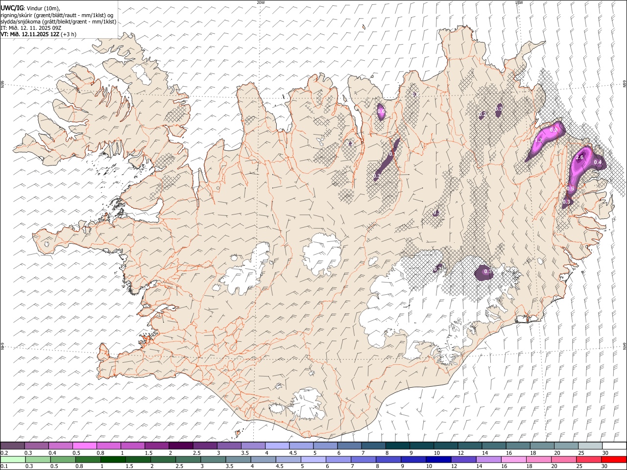Click the 2.6 precipitation value on the map
The width and height of the screenshot is (627, 470).
pos(579,157)
